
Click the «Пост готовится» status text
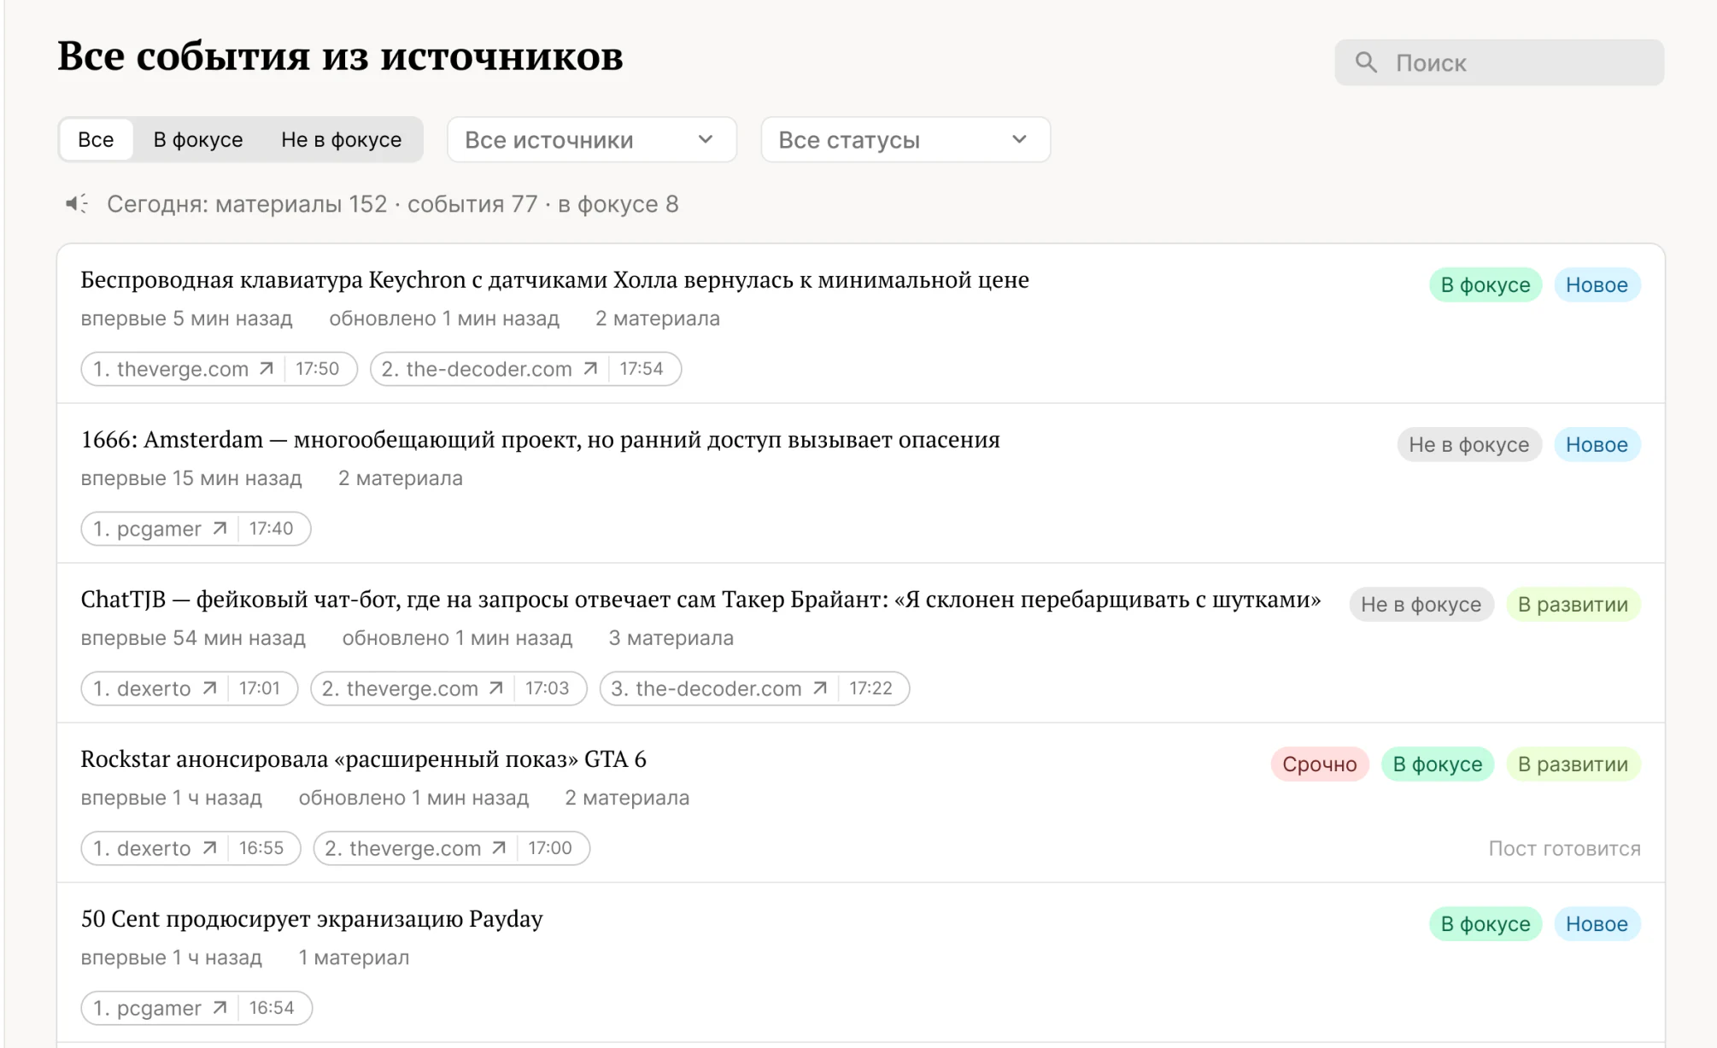pyautogui.click(x=1564, y=848)
